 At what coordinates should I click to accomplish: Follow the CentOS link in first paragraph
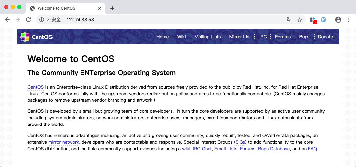point(35,87)
